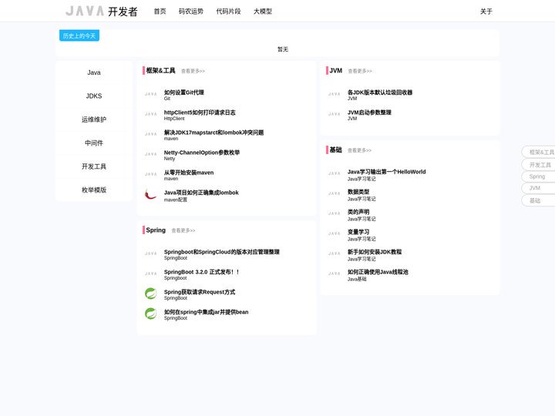Screen dimensions: 555x416
Task: Select the Java category in sidebar
Action: pyautogui.click(x=94, y=72)
